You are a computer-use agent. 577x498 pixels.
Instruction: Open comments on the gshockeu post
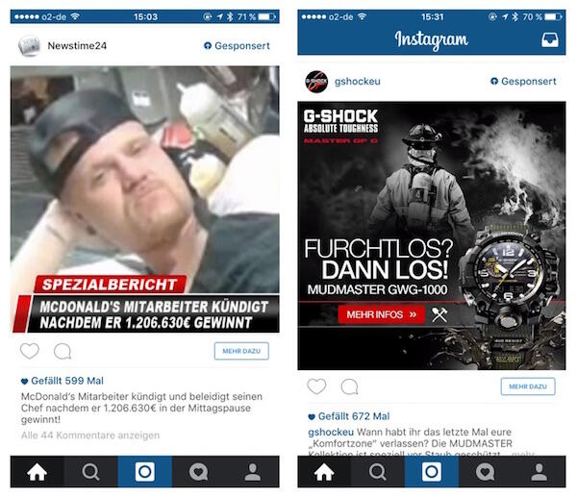[349, 386]
